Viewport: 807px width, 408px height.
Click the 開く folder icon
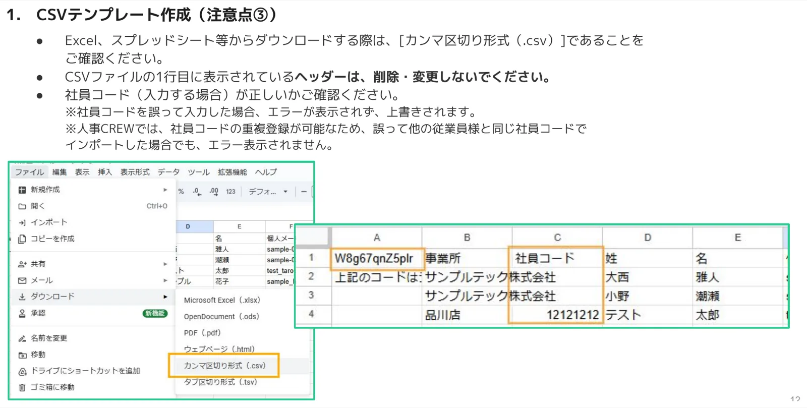(x=22, y=206)
